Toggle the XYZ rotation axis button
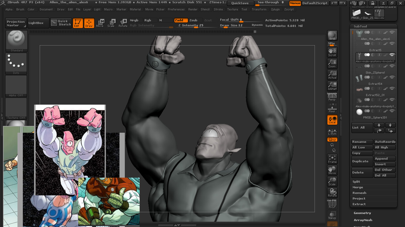This screenshot has width=405, height=227. tap(332, 140)
